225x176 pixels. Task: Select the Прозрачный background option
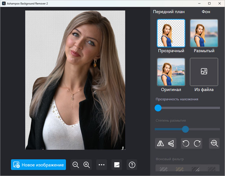pyautogui.click(x=171, y=33)
